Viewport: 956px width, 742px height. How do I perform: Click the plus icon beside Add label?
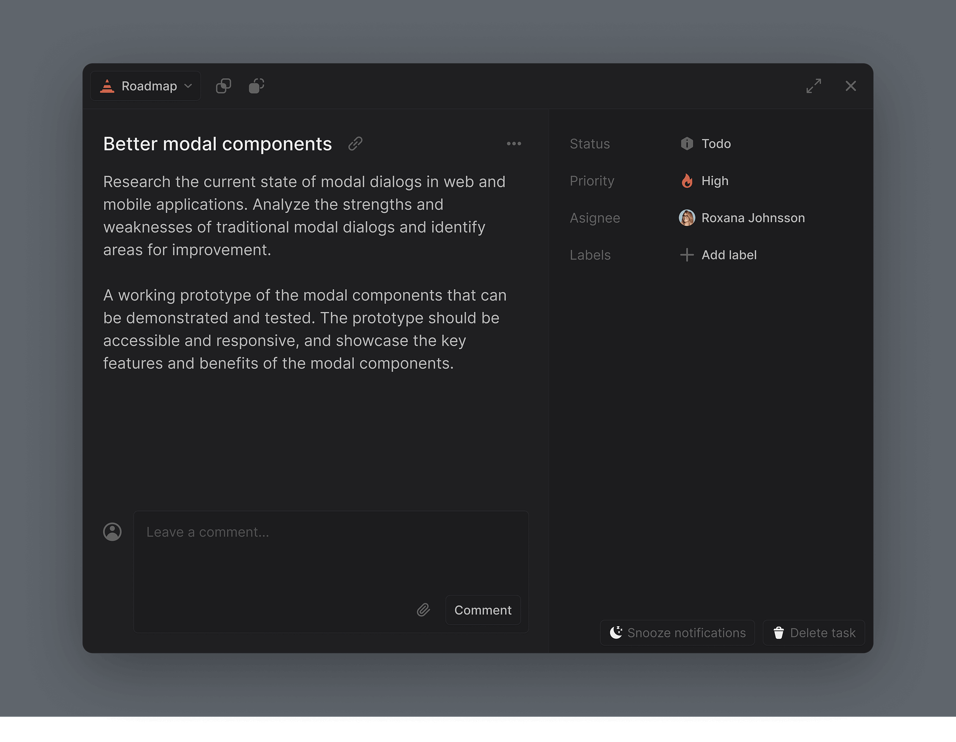tap(687, 255)
